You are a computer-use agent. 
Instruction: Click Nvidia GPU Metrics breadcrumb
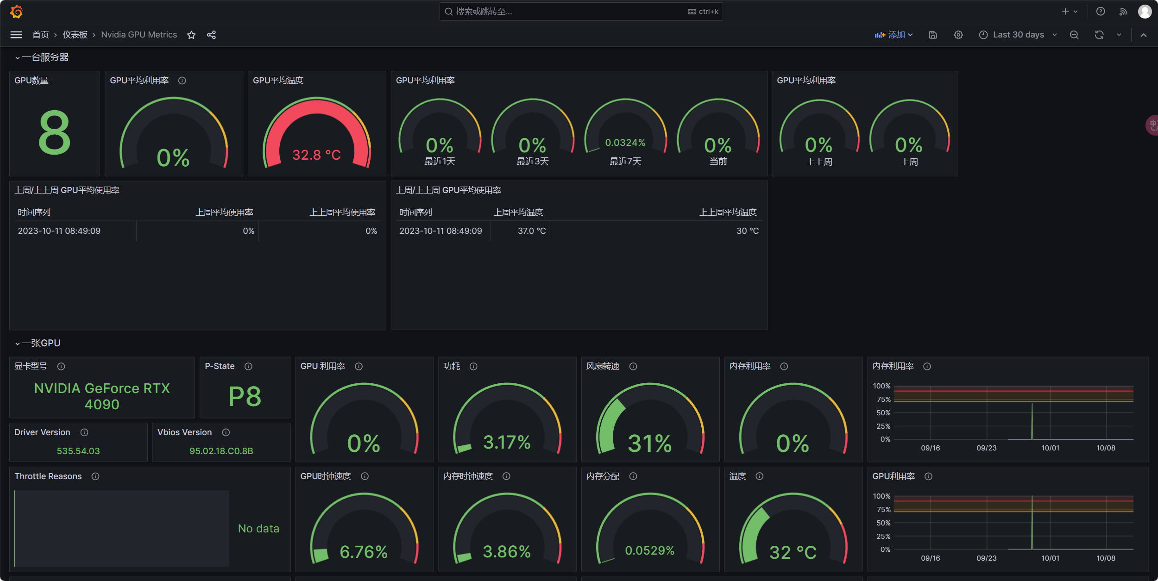(x=139, y=35)
